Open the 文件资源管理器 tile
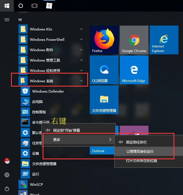The height and width of the screenshot is (195, 183). [104, 100]
